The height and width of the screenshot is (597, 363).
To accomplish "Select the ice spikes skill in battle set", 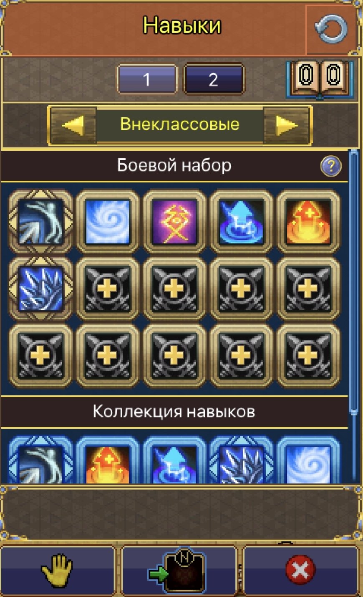I will coord(41,289).
